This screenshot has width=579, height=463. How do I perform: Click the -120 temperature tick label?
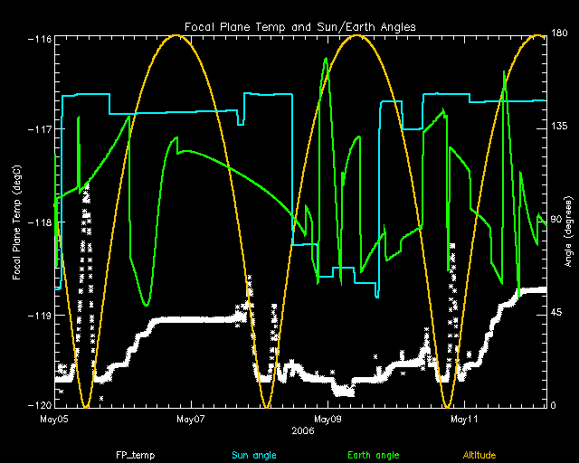pos(39,406)
